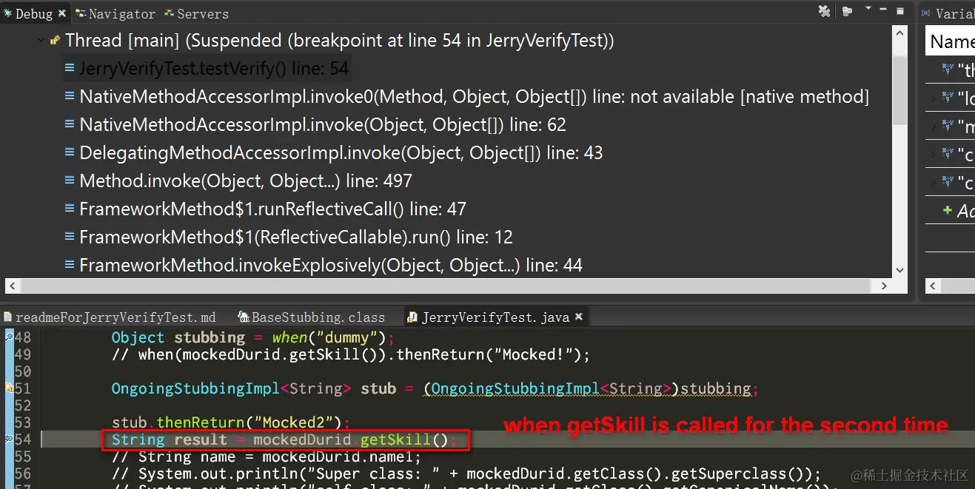The width and height of the screenshot is (975, 489).
Task: Click the breakpoint marker at line 54
Action: 9,439
